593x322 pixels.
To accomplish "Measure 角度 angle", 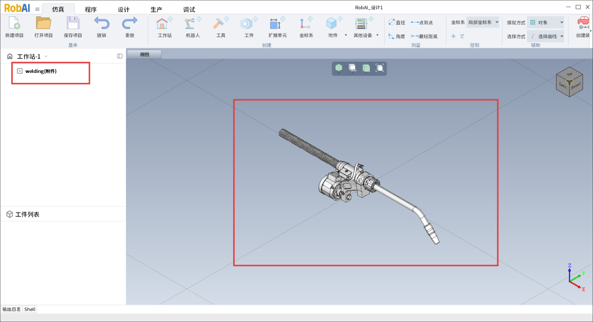I will (397, 36).
